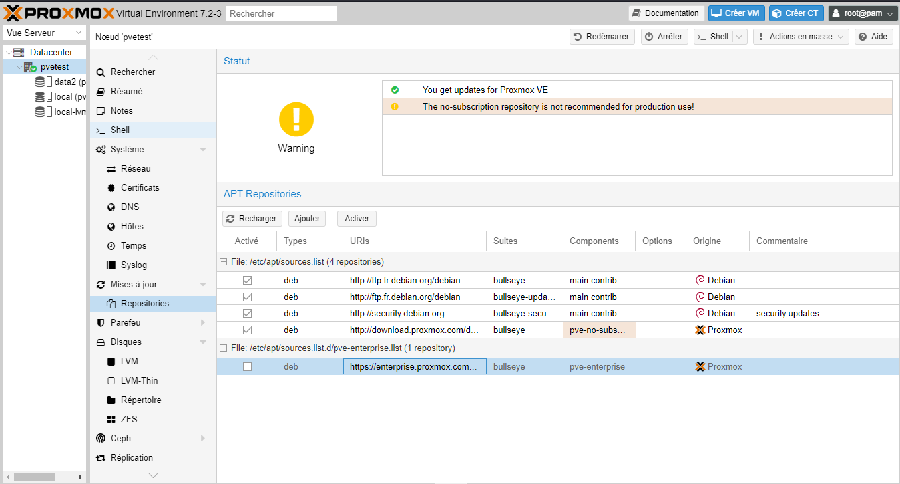Image resolution: width=900 pixels, height=484 pixels.
Task: Select data2 storage icon in tree
Action: 40,82
